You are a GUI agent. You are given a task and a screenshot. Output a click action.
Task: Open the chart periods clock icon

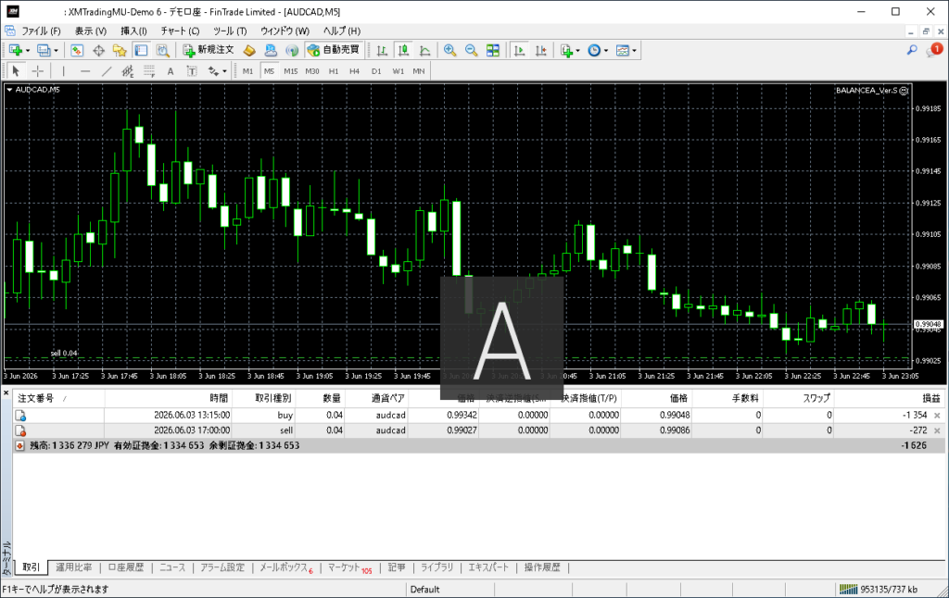pyautogui.click(x=594, y=50)
